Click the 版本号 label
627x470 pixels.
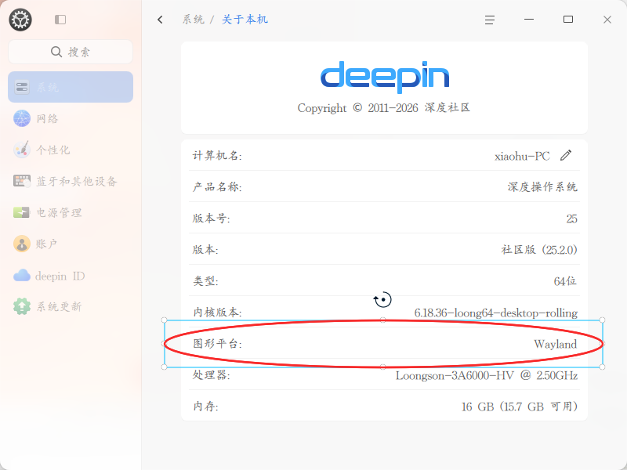tap(211, 219)
